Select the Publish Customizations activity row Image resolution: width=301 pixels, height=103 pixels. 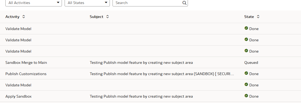[x=150, y=74]
